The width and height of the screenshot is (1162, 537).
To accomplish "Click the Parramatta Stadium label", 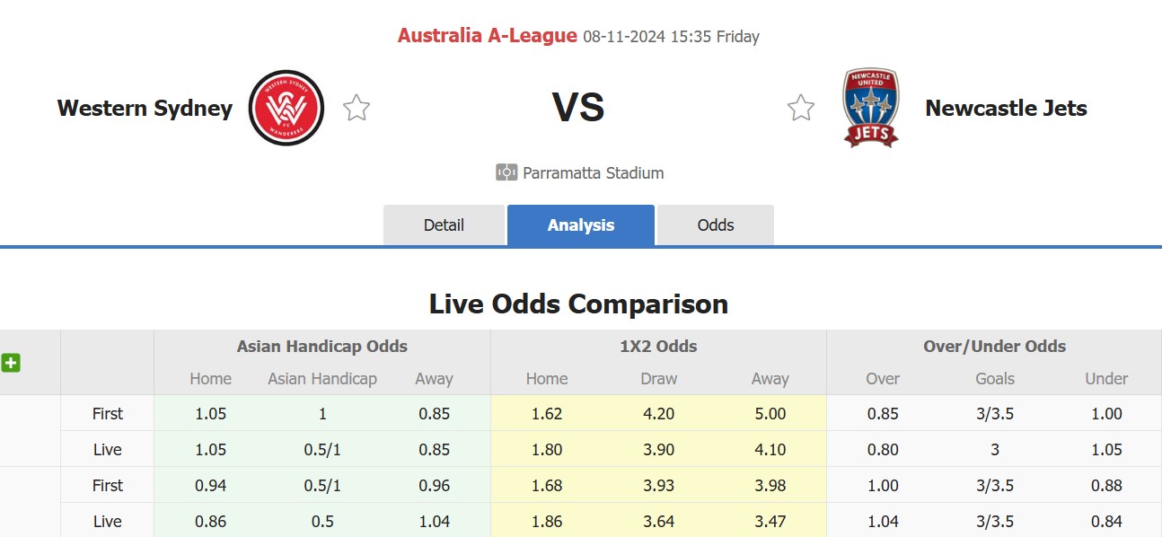I will 592,172.
